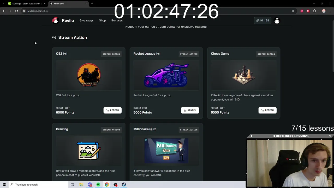Screen dimensions: 334x188
Task: Open Steam from the taskbar
Action: tap(124, 185)
